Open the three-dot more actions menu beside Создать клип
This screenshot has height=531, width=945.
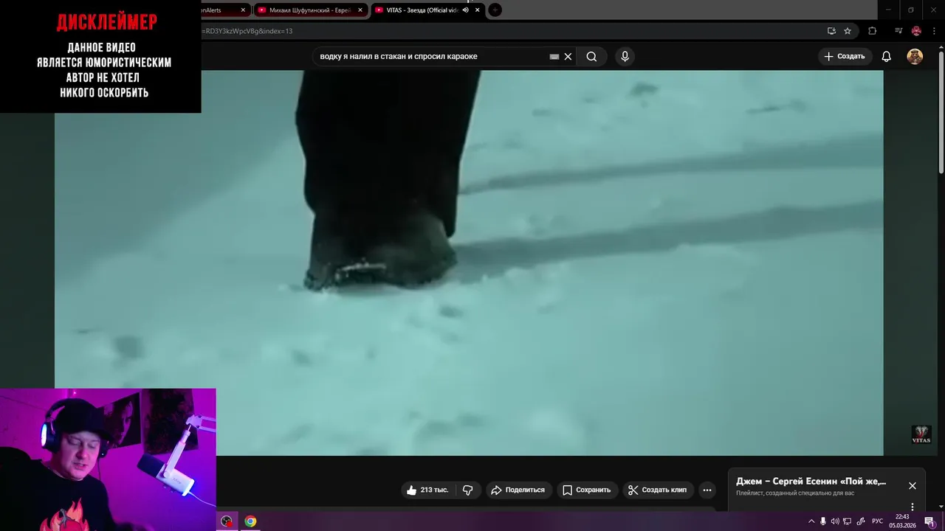(707, 490)
